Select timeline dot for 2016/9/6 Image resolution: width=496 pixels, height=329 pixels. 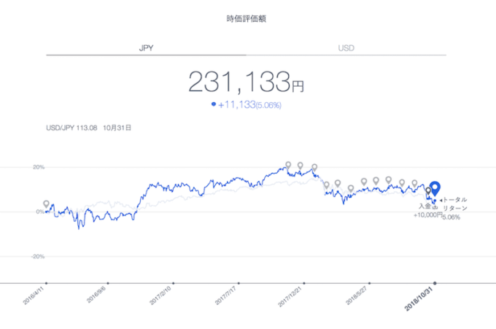(x=108, y=283)
